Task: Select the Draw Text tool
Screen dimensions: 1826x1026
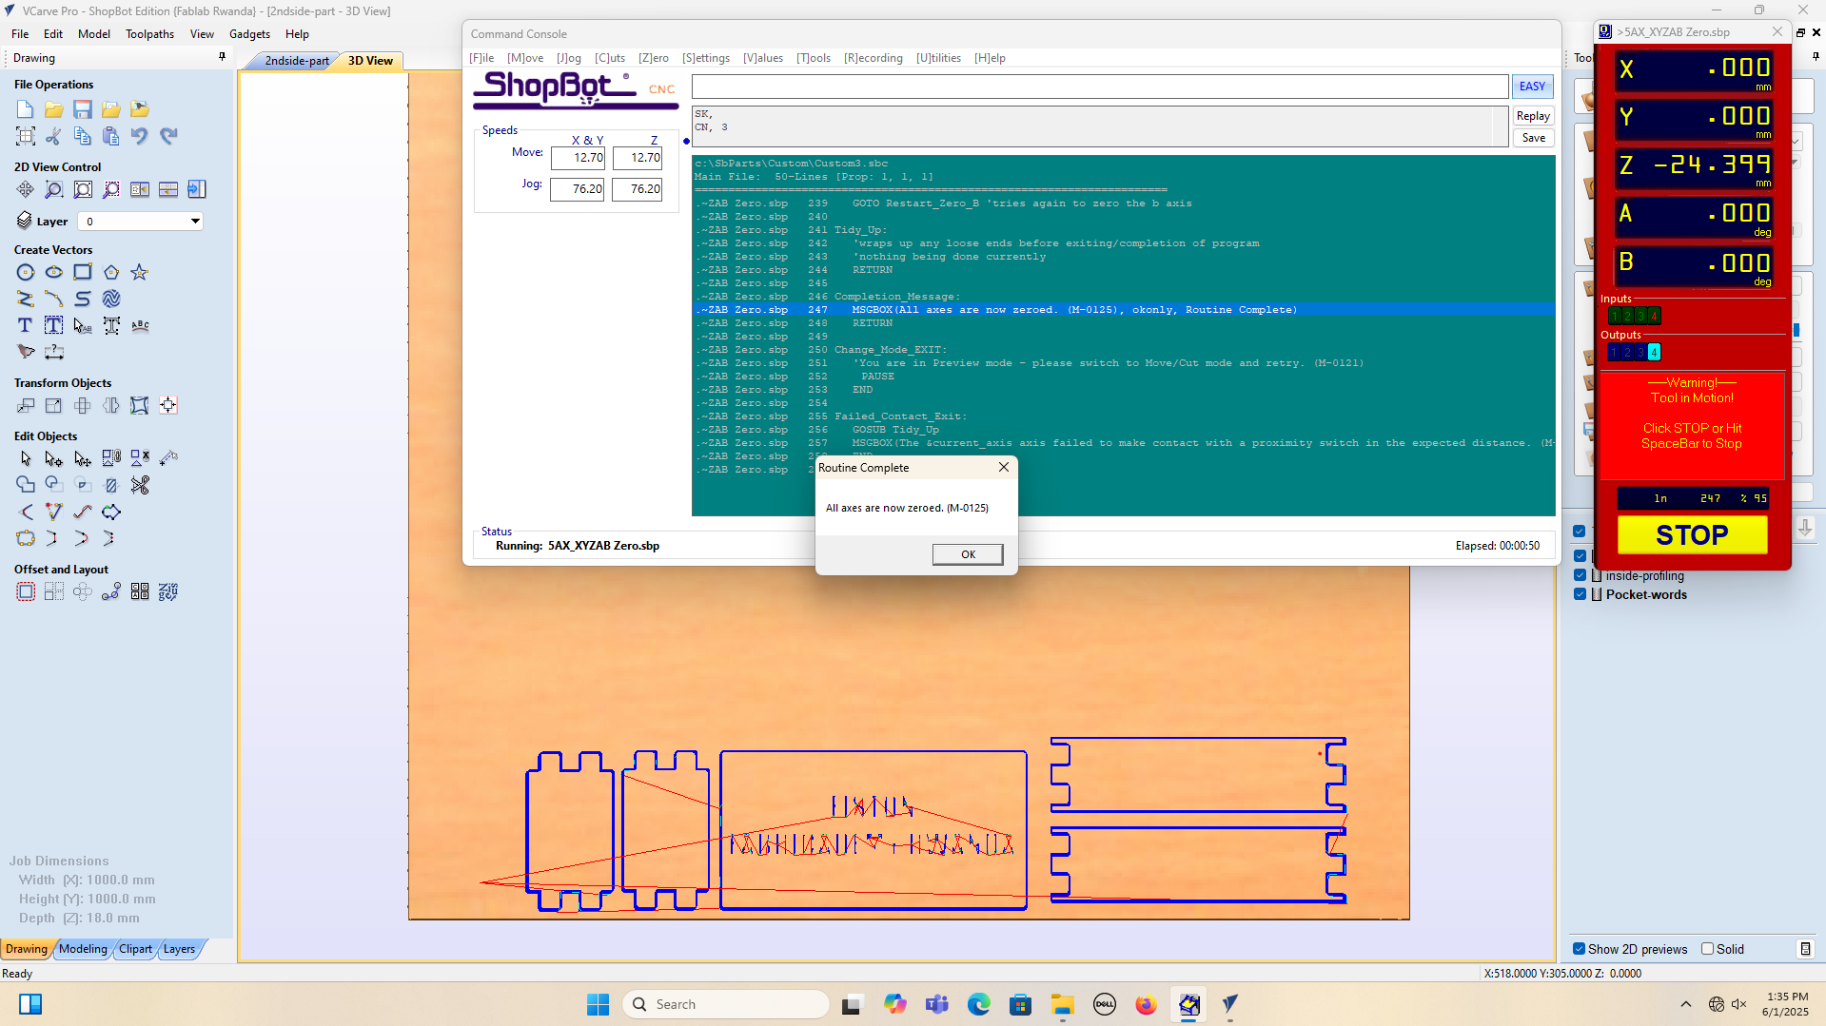Action: 26,325
